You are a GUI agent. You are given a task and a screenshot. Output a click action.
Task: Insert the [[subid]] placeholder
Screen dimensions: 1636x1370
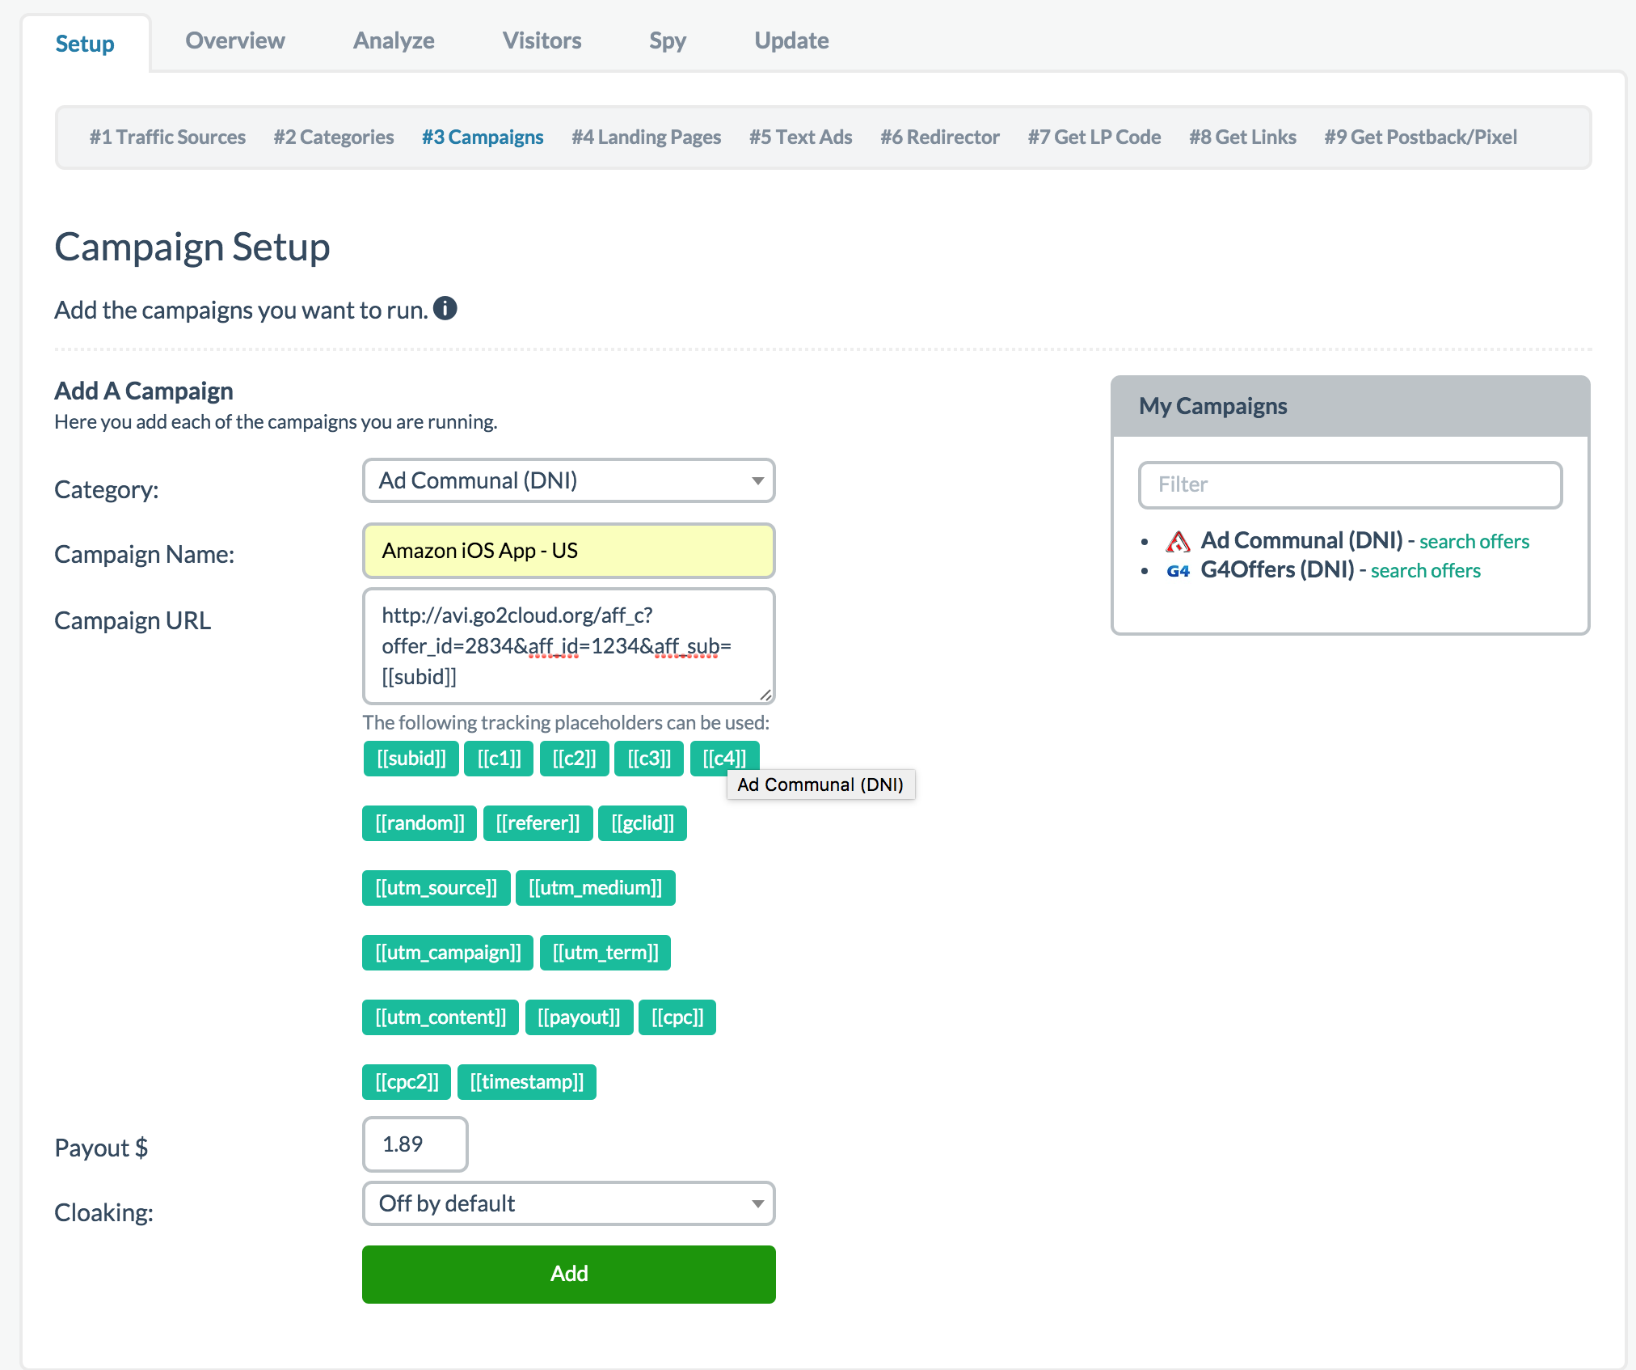(x=411, y=759)
